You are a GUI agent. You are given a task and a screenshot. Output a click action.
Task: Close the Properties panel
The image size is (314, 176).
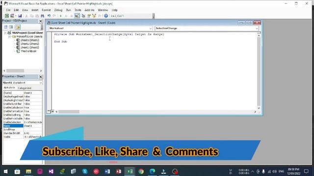(x=41, y=77)
